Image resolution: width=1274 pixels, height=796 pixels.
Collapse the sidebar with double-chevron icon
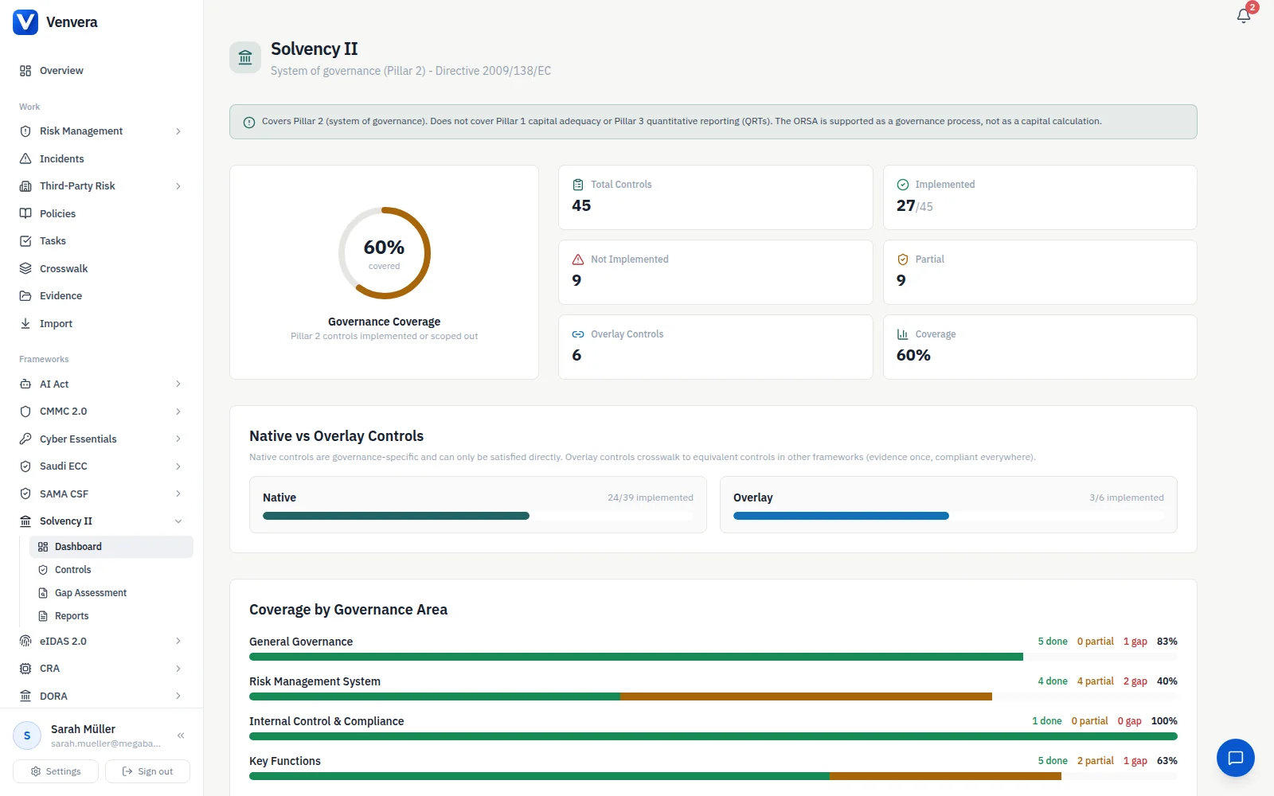tap(181, 736)
